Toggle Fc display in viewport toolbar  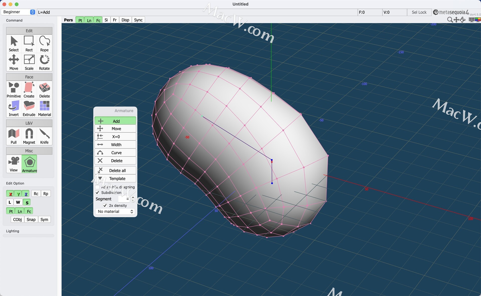[98, 20]
